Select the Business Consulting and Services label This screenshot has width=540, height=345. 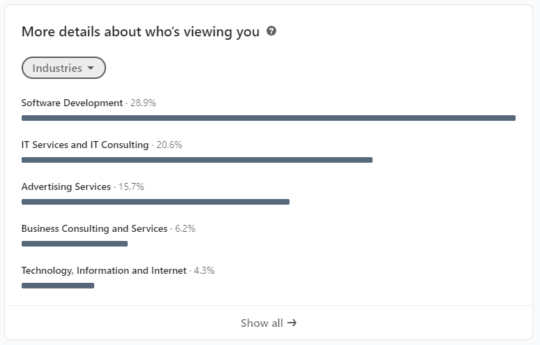(x=94, y=228)
